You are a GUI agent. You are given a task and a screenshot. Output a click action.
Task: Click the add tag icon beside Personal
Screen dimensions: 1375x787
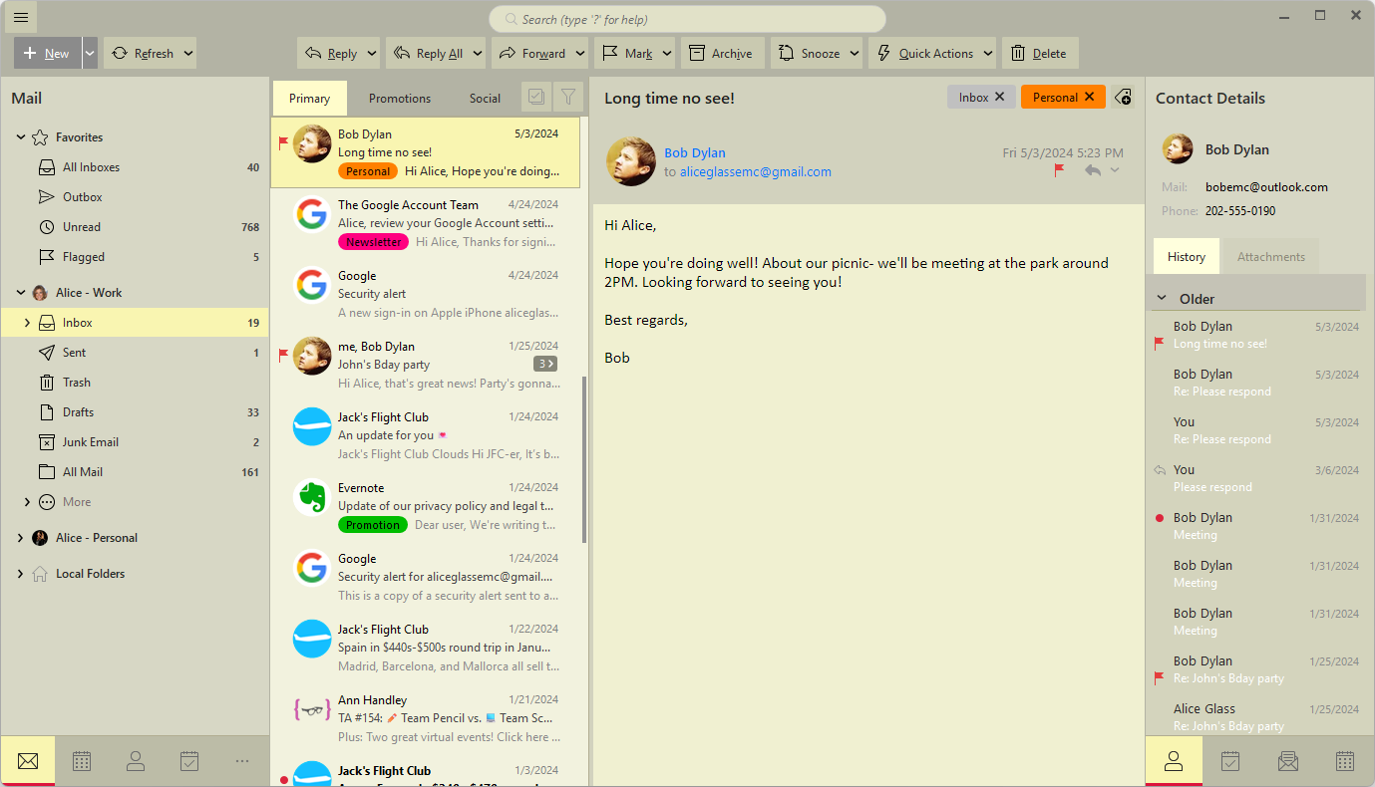[x=1123, y=97]
